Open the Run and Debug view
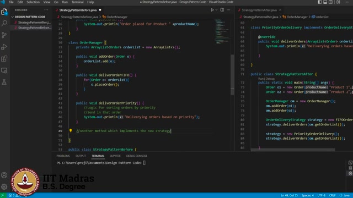Image resolution: width=353 pixels, height=198 pixels. (x=4, y=47)
